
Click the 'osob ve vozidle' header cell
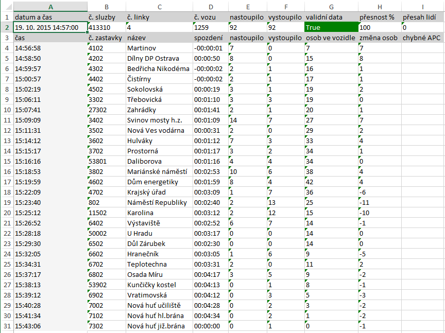click(332, 38)
